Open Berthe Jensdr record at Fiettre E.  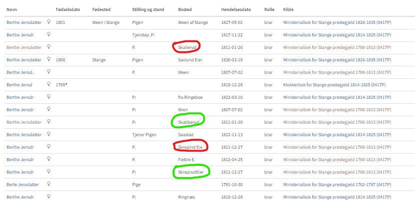[21, 160]
